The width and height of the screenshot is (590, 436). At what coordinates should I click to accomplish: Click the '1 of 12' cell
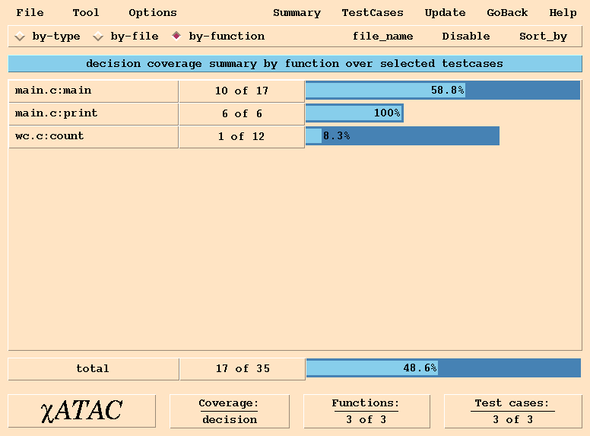coord(242,137)
